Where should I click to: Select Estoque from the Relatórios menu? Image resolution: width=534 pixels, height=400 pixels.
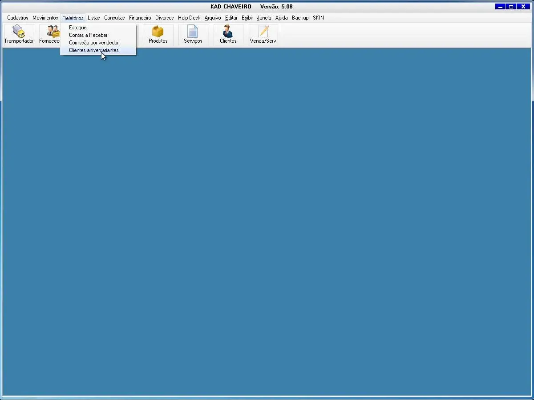[x=78, y=28]
